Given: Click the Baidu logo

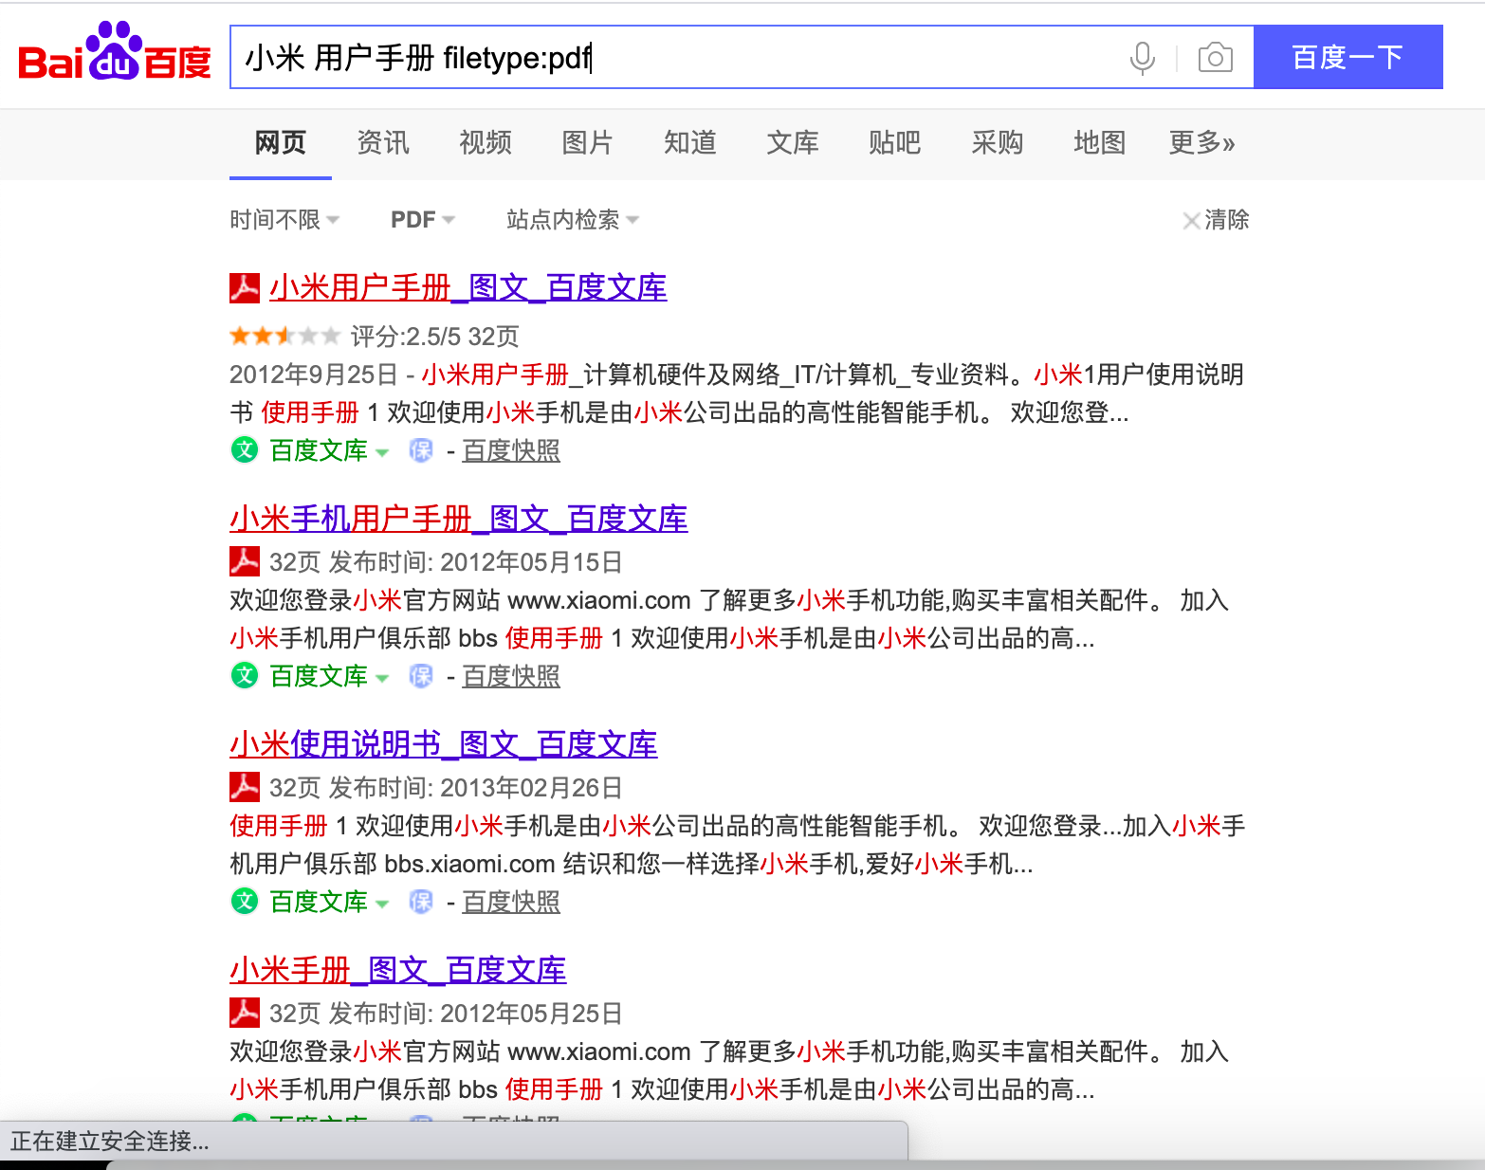Looking at the screenshot, I should [114, 52].
